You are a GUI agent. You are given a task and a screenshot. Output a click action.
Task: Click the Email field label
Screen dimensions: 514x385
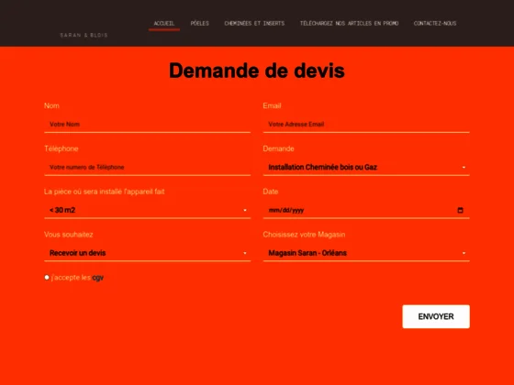pos(272,105)
